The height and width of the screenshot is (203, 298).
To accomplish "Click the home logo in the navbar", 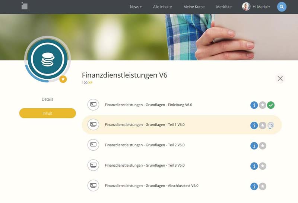I will pos(24,6).
